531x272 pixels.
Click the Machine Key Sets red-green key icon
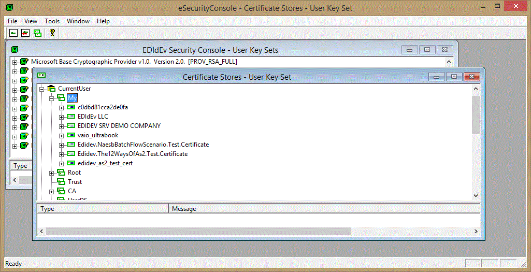click(x=25, y=33)
